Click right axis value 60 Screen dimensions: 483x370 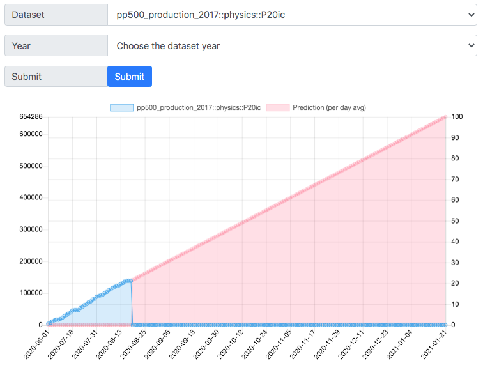455,199
